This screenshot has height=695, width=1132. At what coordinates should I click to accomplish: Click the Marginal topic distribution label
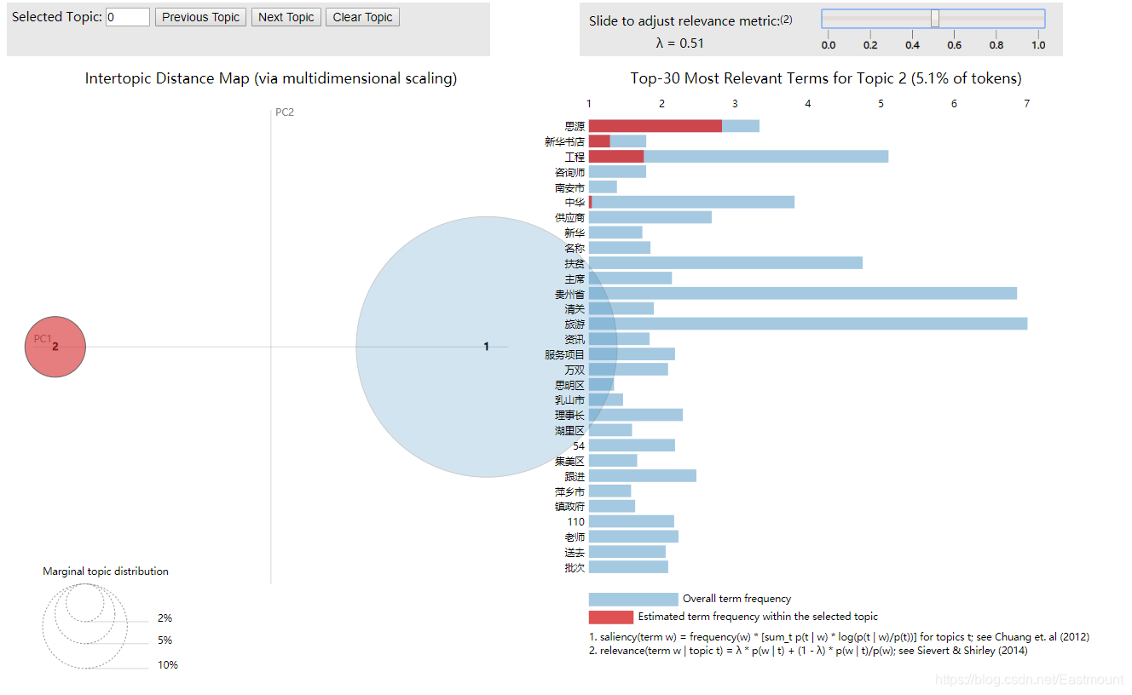point(106,572)
